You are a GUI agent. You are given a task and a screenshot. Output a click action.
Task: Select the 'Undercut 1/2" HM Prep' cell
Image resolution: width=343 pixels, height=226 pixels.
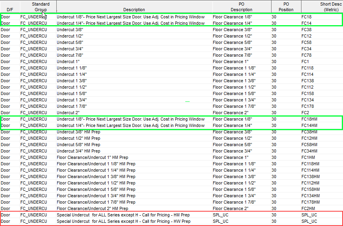click(x=134, y=138)
